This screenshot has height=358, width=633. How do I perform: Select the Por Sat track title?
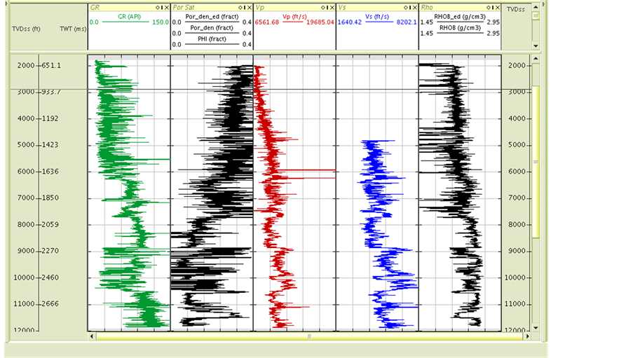(183, 7)
